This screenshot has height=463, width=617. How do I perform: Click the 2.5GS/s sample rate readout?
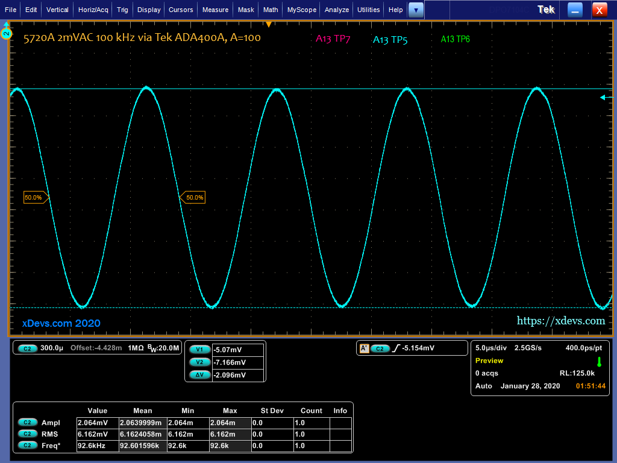click(528, 348)
